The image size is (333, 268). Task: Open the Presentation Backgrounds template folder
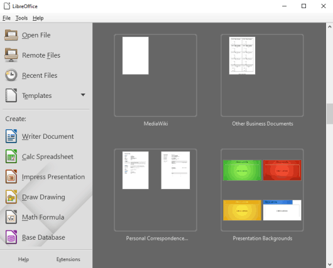[x=262, y=190]
